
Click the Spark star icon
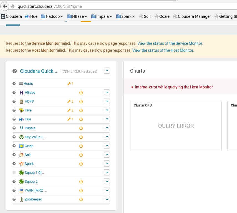tap(21, 164)
